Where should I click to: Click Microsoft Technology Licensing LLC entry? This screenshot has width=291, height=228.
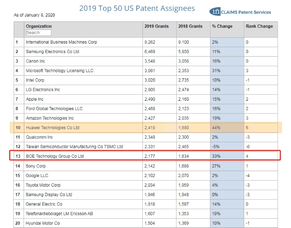point(60,71)
